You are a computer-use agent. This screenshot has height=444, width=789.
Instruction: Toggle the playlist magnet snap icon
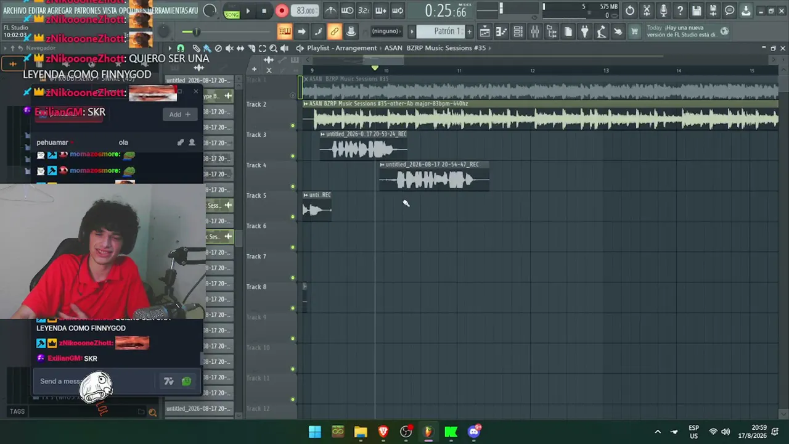(181, 48)
